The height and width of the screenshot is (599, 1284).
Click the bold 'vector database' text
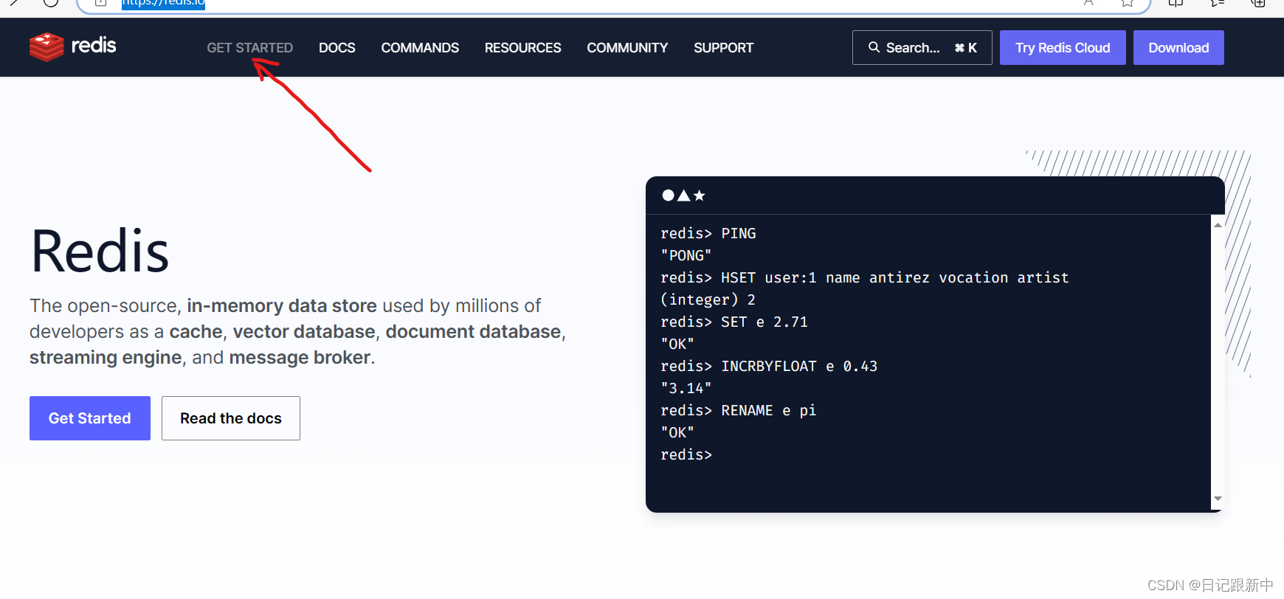tap(304, 332)
